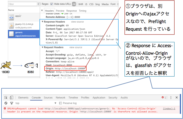Toggle the device toolbar icon
Viewport: 183px width, 119px height.
pos(12,97)
